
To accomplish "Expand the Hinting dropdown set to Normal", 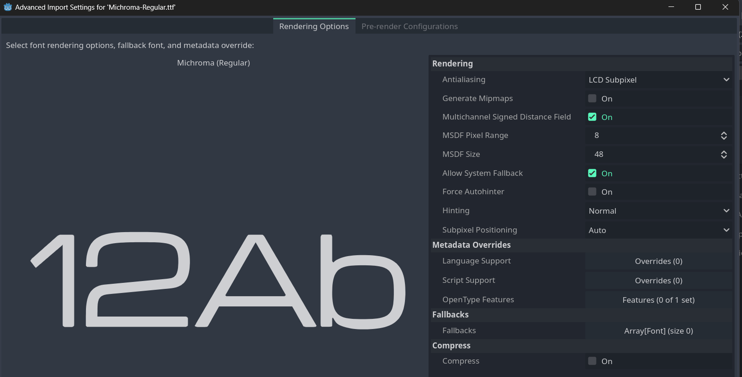I will click(x=658, y=211).
